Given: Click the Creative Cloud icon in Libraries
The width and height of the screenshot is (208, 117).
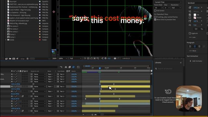Looking at the screenshot, I should tap(168, 92).
